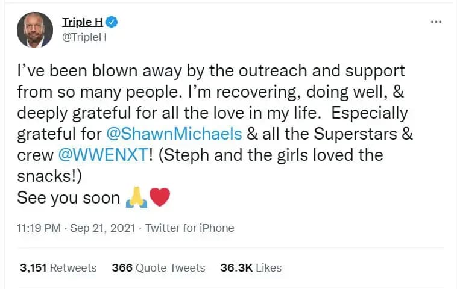Image resolution: width=457 pixels, height=289 pixels.
Task: Click the praying hands emoji
Action: click(137, 197)
